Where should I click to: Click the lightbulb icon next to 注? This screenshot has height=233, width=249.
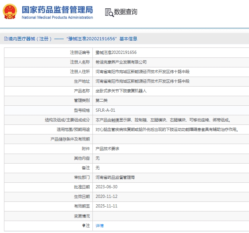(84, 225)
